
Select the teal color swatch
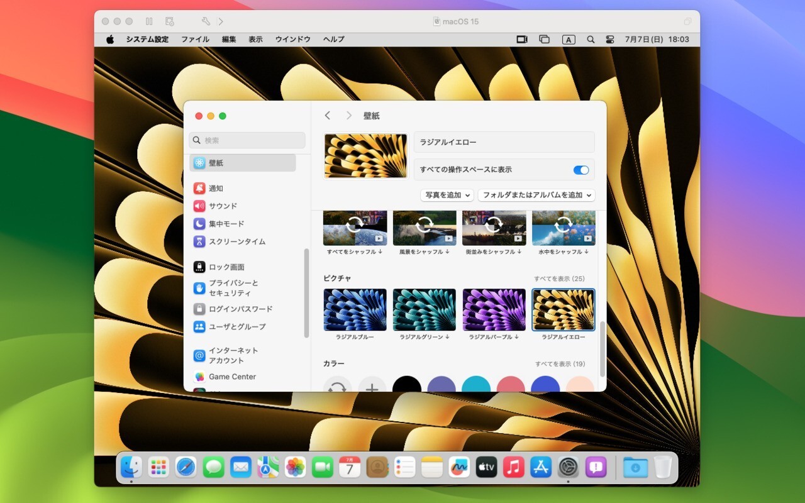[x=476, y=384]
